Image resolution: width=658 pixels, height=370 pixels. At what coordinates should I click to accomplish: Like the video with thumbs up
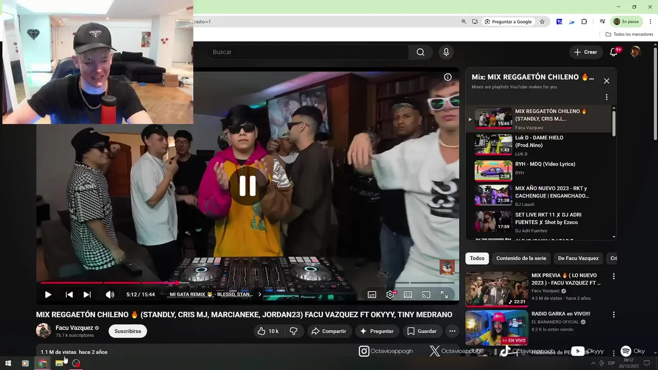pyautogui.click(x=267, y=331)
